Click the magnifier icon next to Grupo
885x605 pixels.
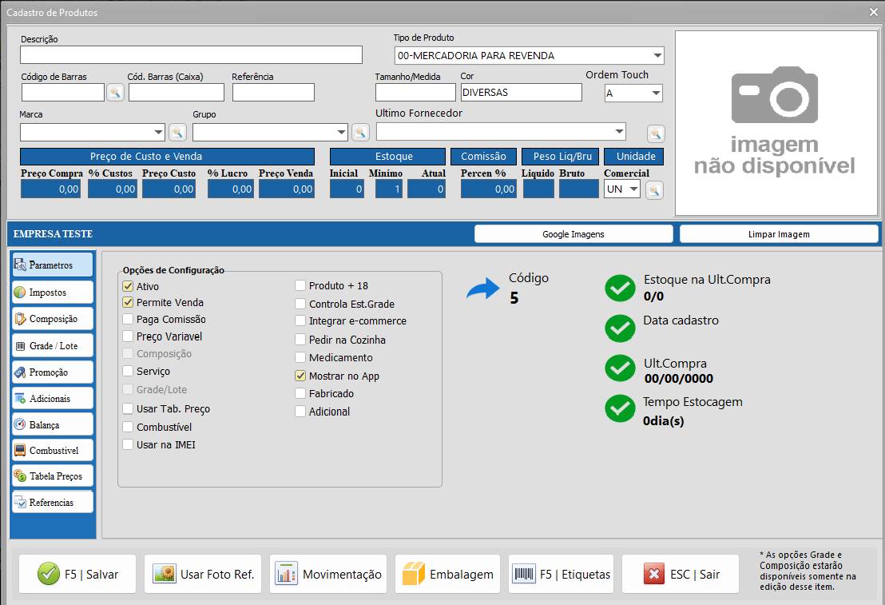pyautogui.click(x=360, y=132)
